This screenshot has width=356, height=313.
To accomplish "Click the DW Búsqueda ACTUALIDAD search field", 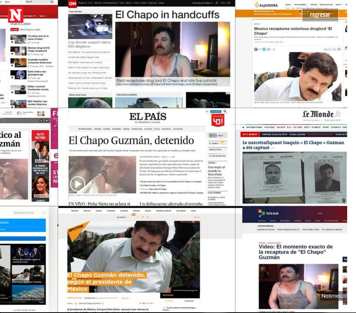I will point(29,213).
